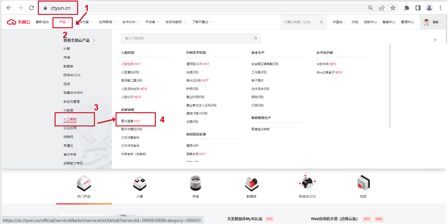Open 安全帽正确佩戴识别 product
This screenshot has height=224, width=448.
pyautogui.click(x=265, y=64)
